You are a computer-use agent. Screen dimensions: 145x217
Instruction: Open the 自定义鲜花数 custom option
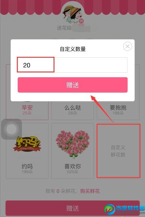tap(119, 151)
